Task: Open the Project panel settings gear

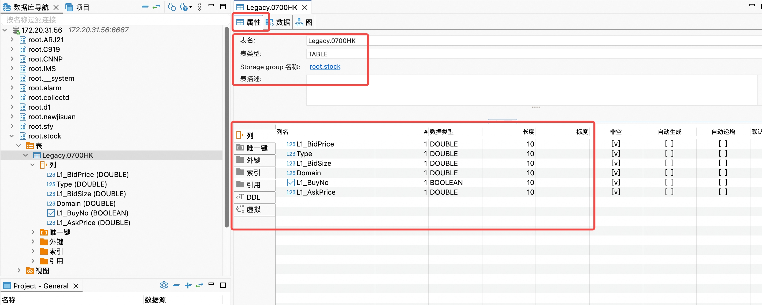Action: [x=164, y=285]
